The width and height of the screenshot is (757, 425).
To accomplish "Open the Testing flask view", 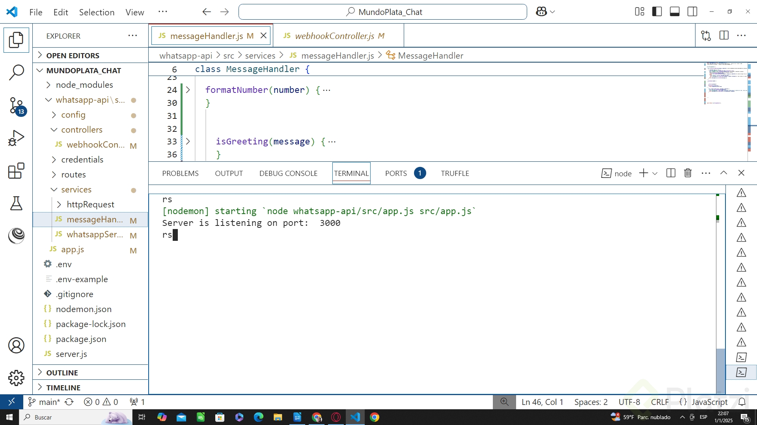I will 16,203.
